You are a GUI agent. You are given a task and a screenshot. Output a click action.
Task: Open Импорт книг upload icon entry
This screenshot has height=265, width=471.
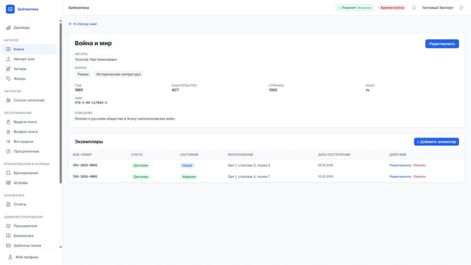(29, 59)
